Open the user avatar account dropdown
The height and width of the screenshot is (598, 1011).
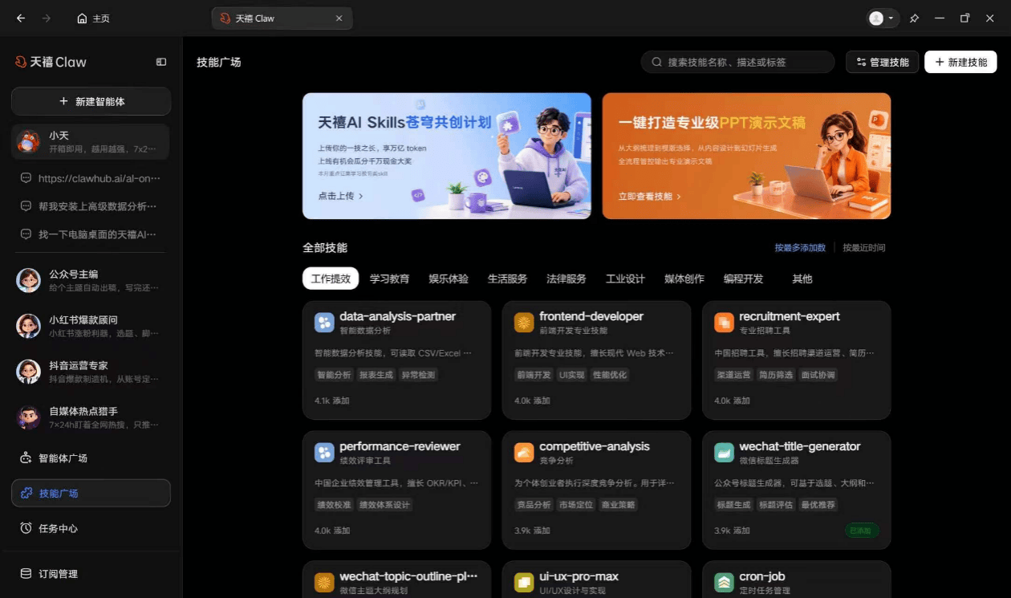click(x=882, y=18)
